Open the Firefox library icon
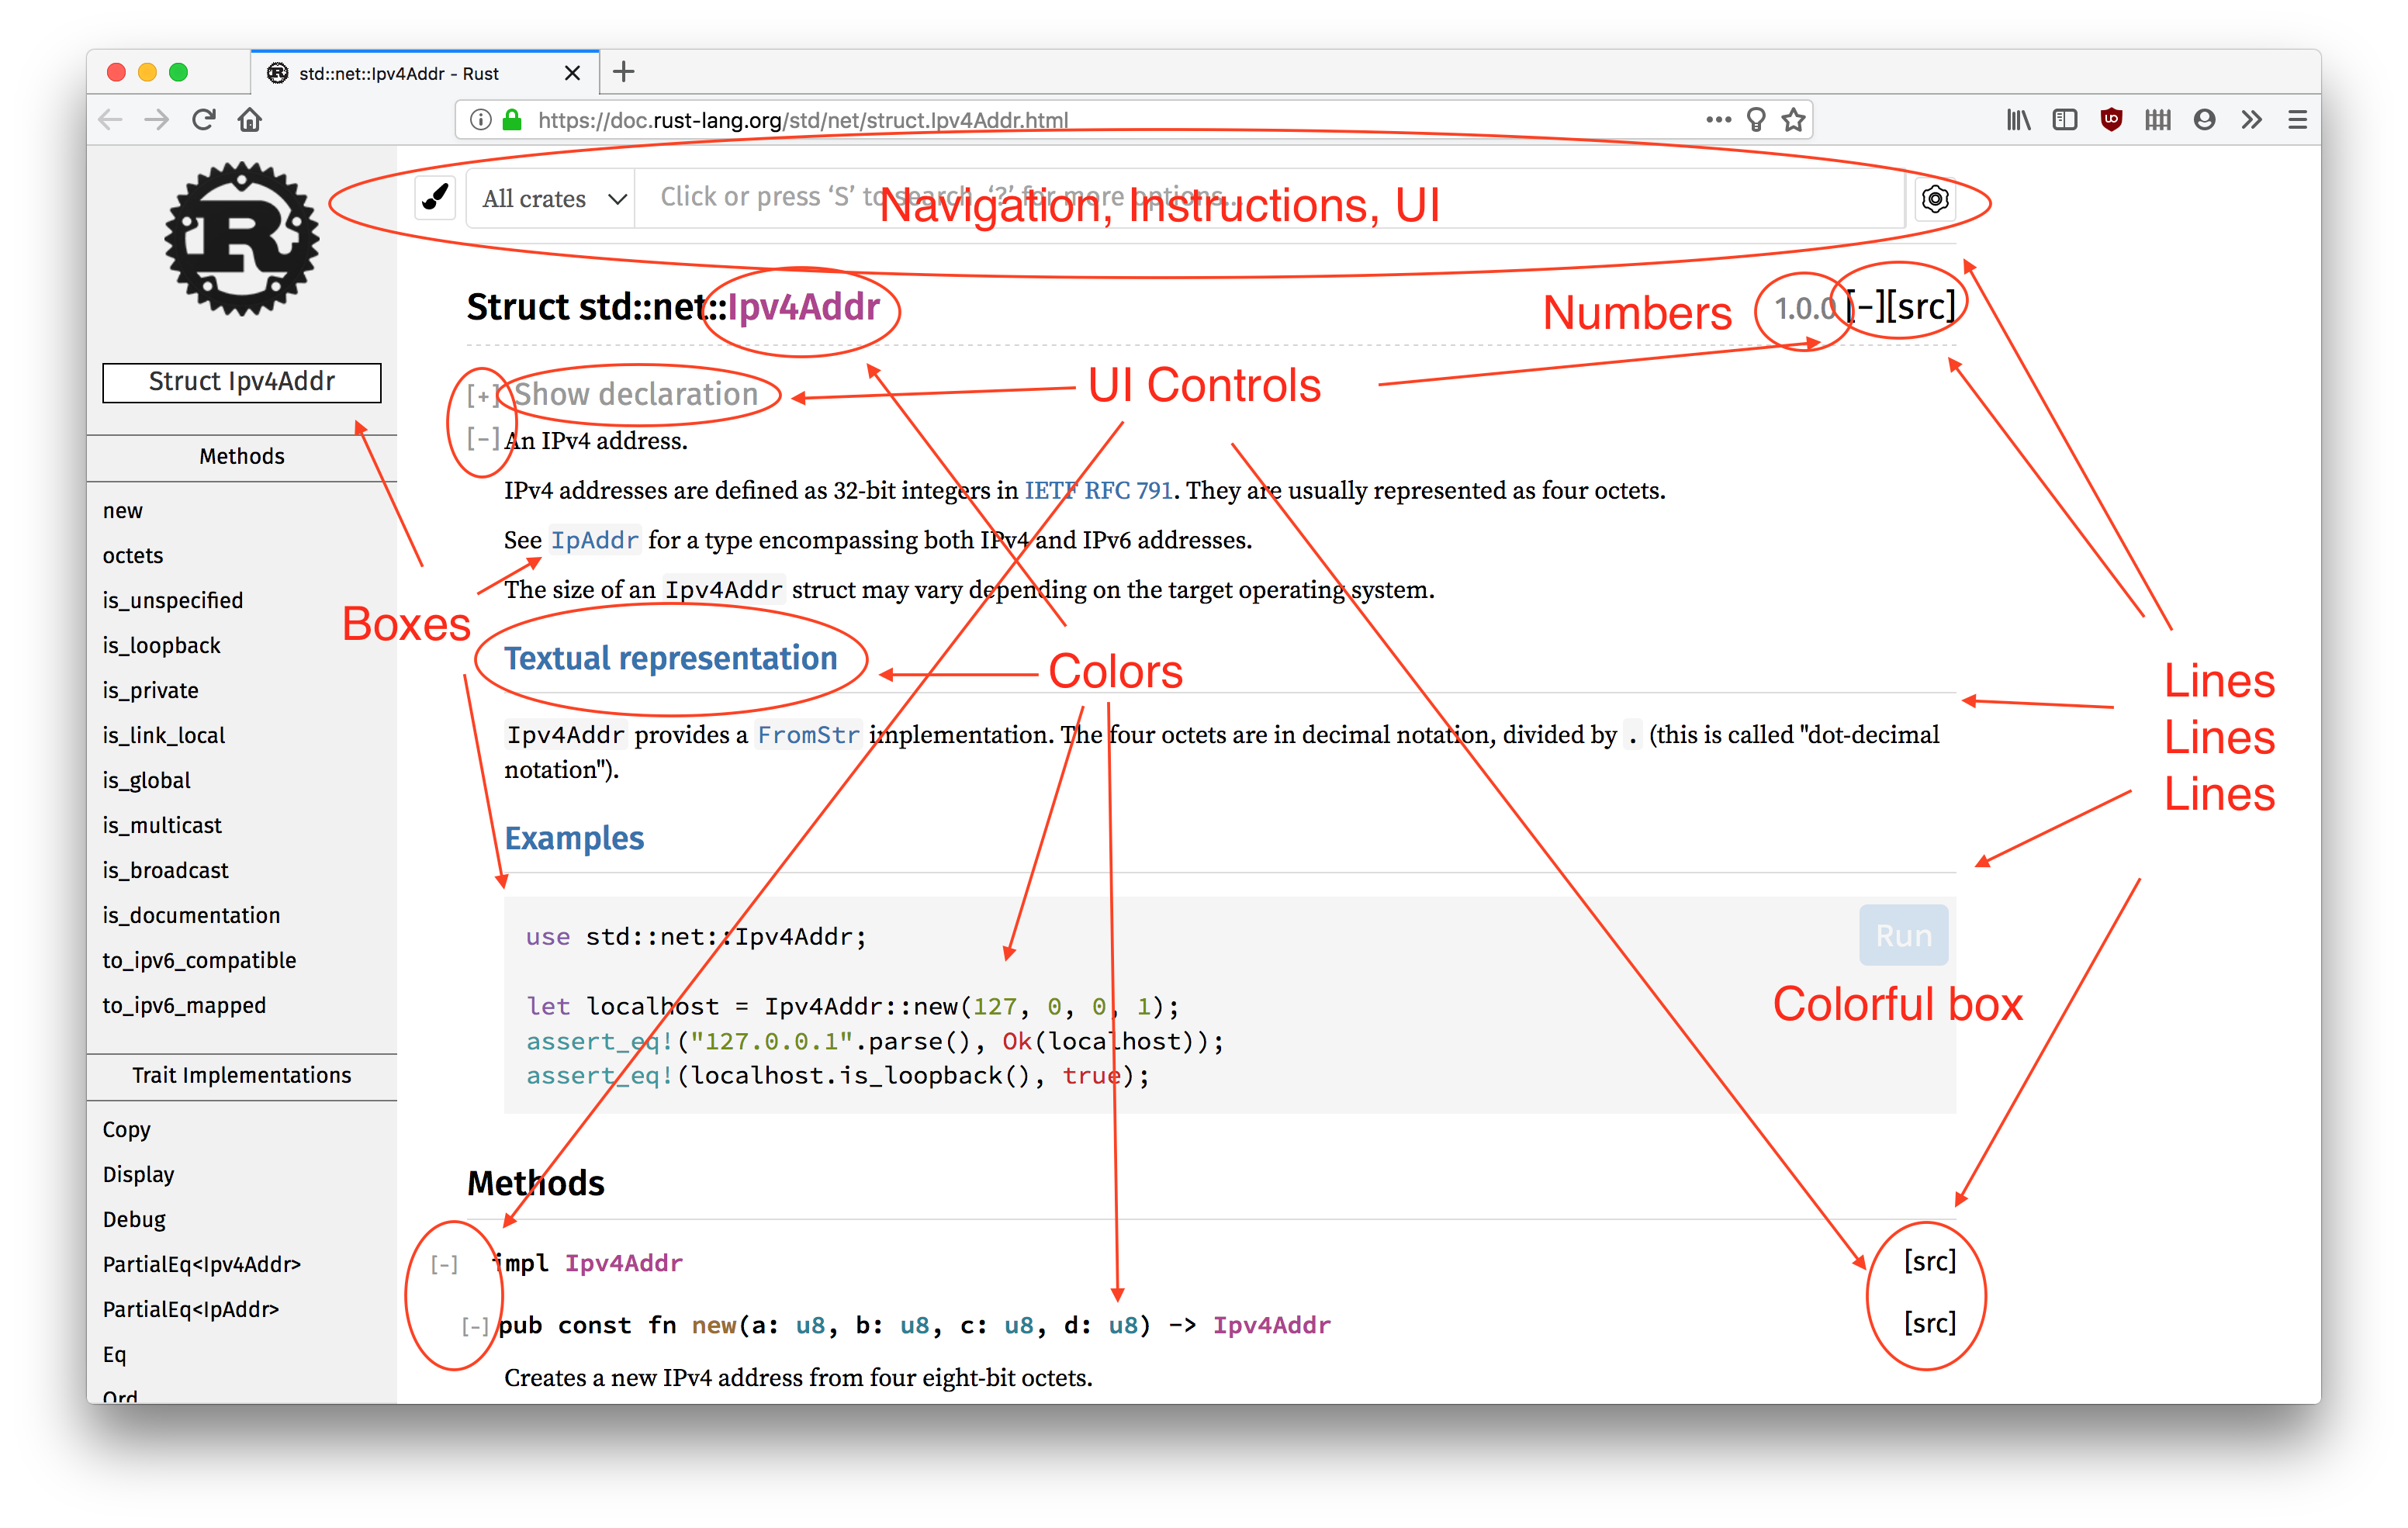The height and width of the screenshot is (1528, 2408). tap(2018, 120)
